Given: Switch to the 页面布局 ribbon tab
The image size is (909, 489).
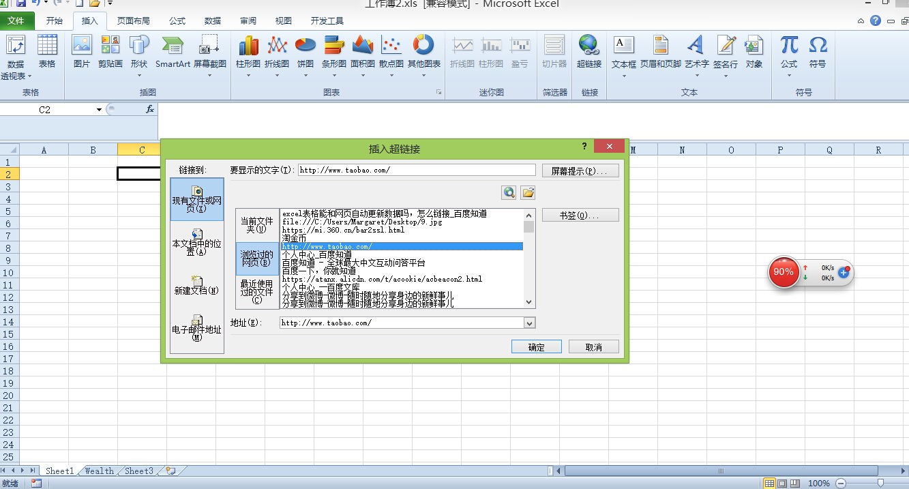Looking at the screenshot, I should pyautogui.click(x=133, y=21).
